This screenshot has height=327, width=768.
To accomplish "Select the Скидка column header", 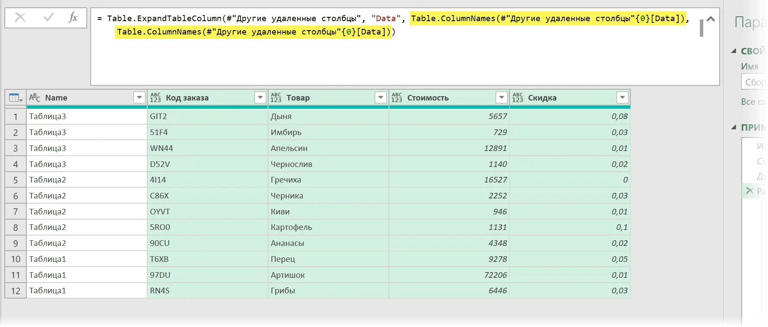I will (570, 98).
